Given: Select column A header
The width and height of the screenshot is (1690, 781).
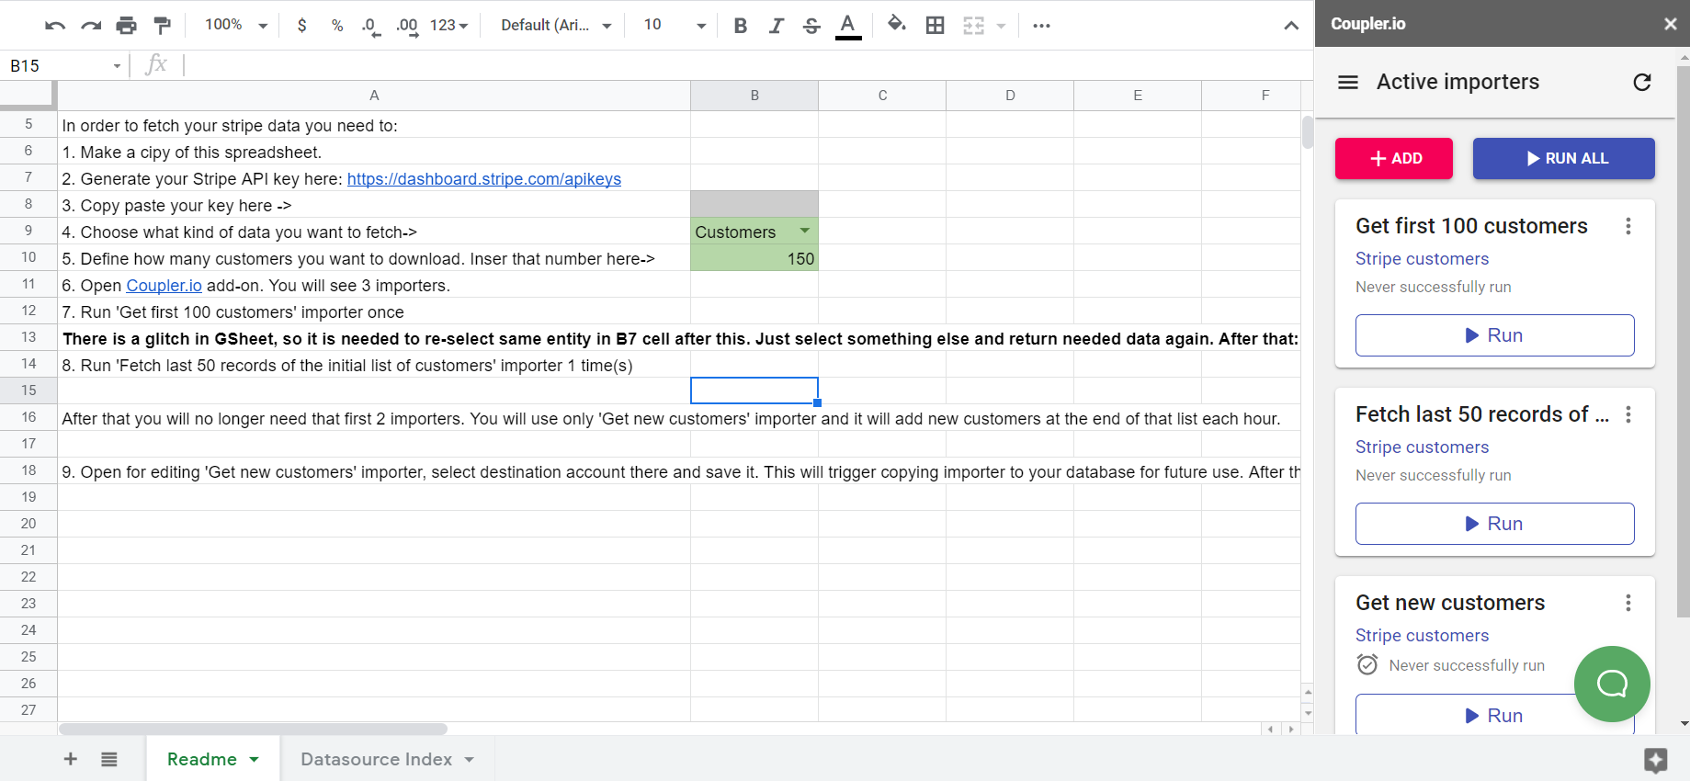Looking at the screenshot, I should pos(374,96).
